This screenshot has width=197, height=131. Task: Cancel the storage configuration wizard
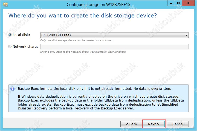(x=178, y=124)
